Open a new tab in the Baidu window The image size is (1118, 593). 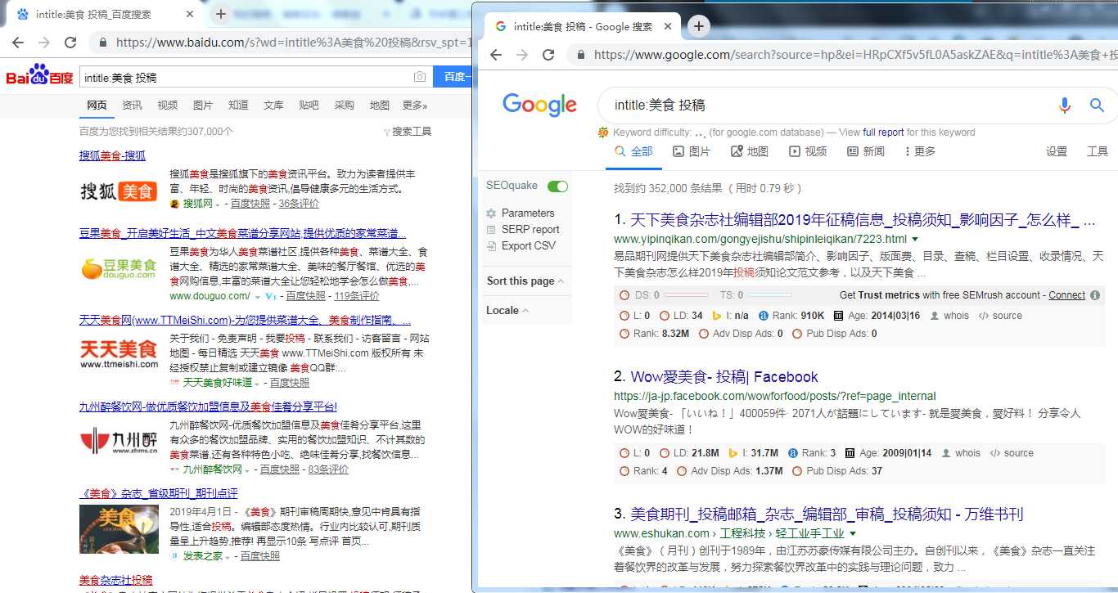[220, 14]
